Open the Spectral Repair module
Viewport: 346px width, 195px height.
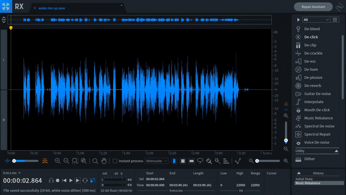[x=317, y=134]
